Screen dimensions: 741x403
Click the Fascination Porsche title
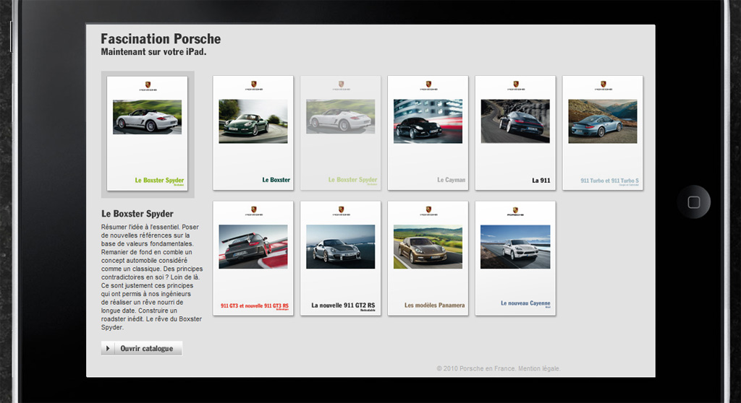(161, 39)
